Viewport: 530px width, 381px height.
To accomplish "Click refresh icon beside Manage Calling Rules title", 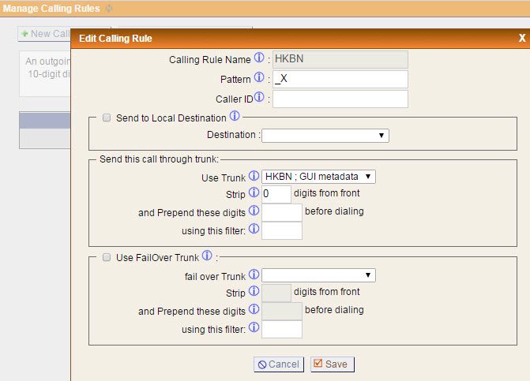I will click(109, 9).
